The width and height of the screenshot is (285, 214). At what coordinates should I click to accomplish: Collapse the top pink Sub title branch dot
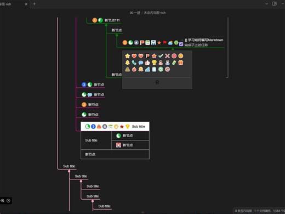[x=69, y=171]
